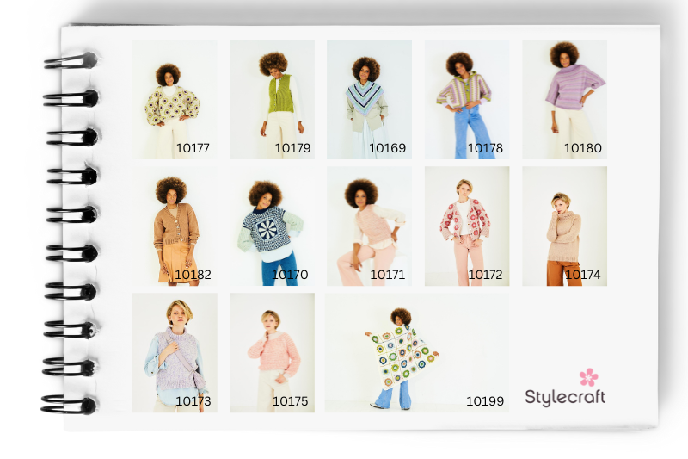Open pattern 10172 floral crochet cardigan
The image size is (688, 459).
click(467, 226)
